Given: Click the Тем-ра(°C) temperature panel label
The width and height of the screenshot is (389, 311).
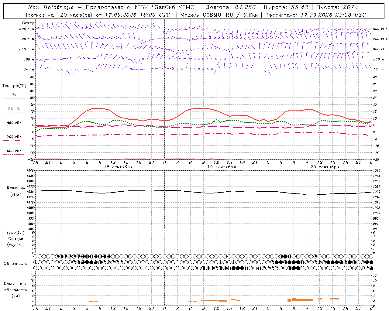Looking at the screenshot, I should [14, 86].
